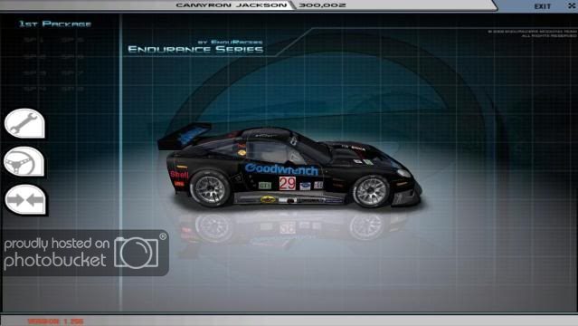Select the 1st Package heading
This screenshot has width=578, height=326.
(x=55, y=24)
